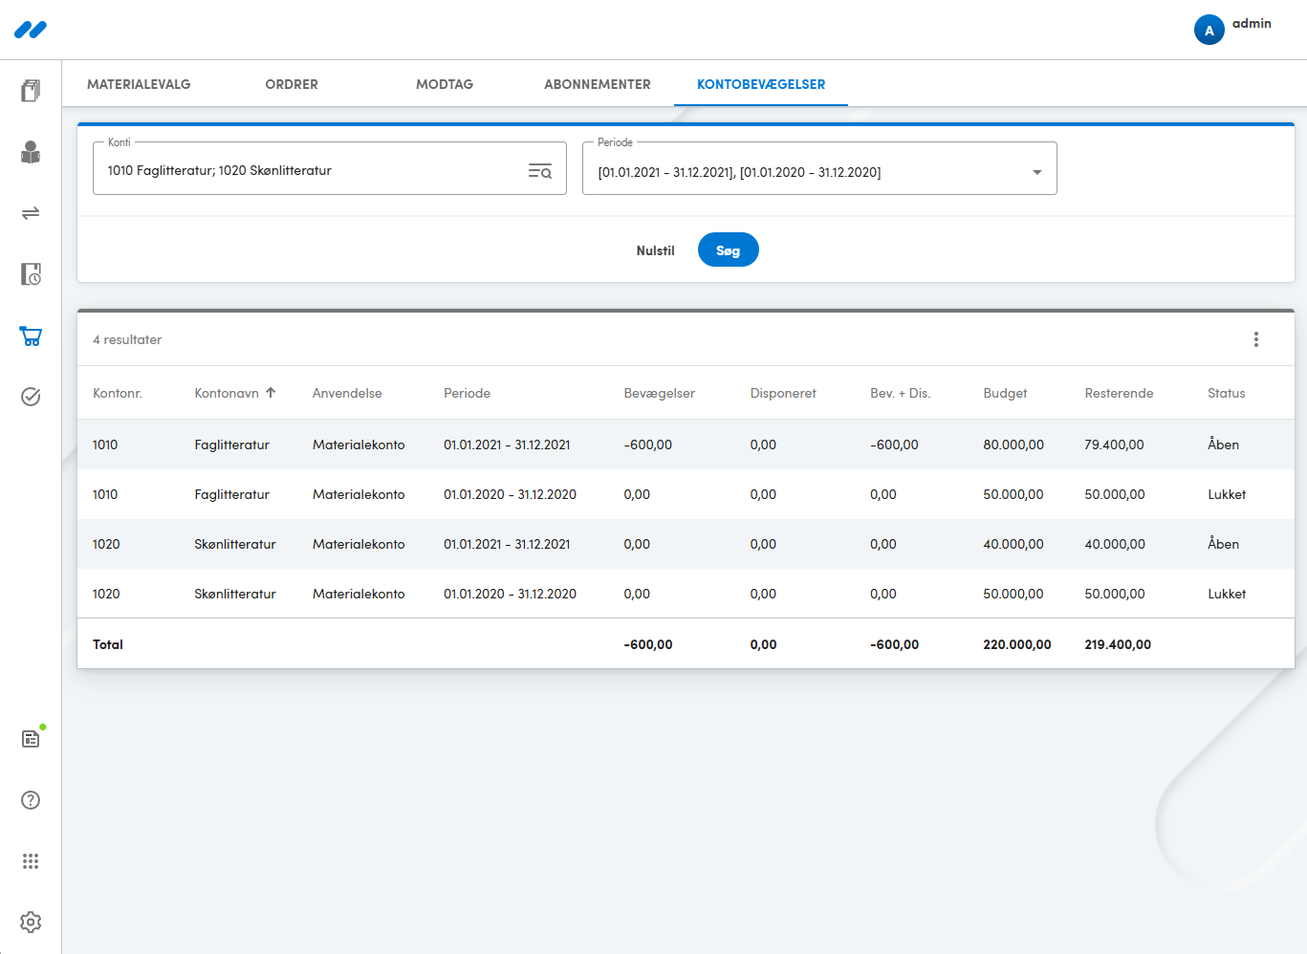Switch to the Modtag tab

(445, 84)
